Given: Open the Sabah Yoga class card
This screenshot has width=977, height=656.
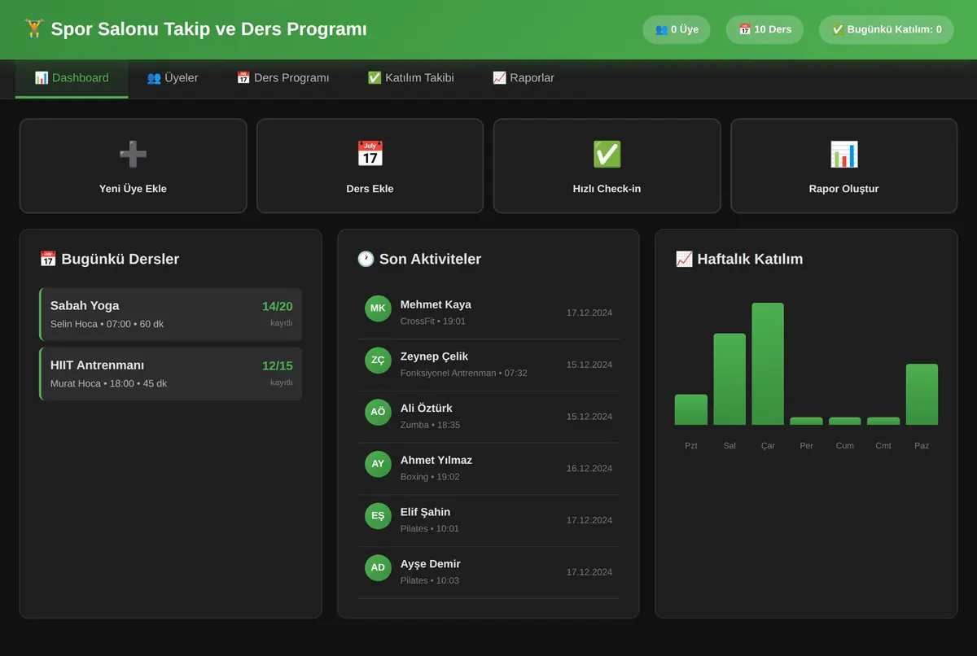Looking at the screenshot, I should pos(170,314).
